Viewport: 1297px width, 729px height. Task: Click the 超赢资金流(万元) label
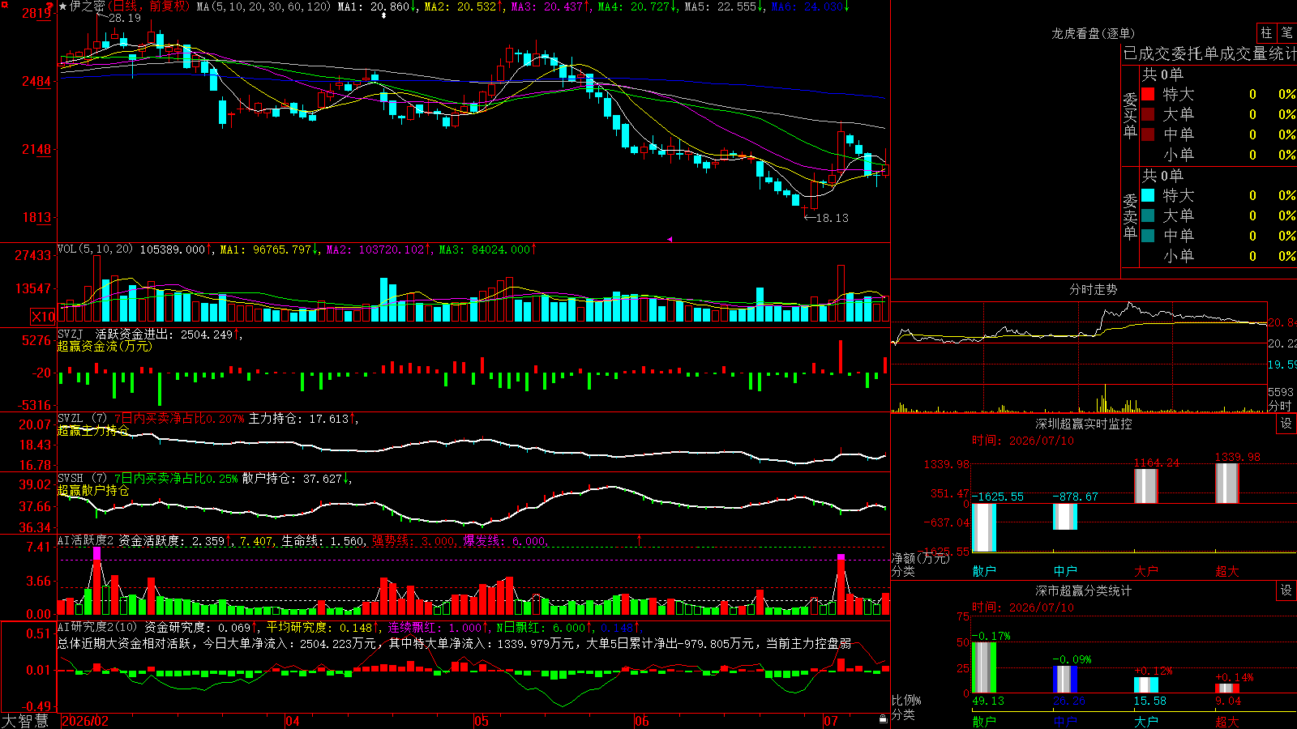105,346
